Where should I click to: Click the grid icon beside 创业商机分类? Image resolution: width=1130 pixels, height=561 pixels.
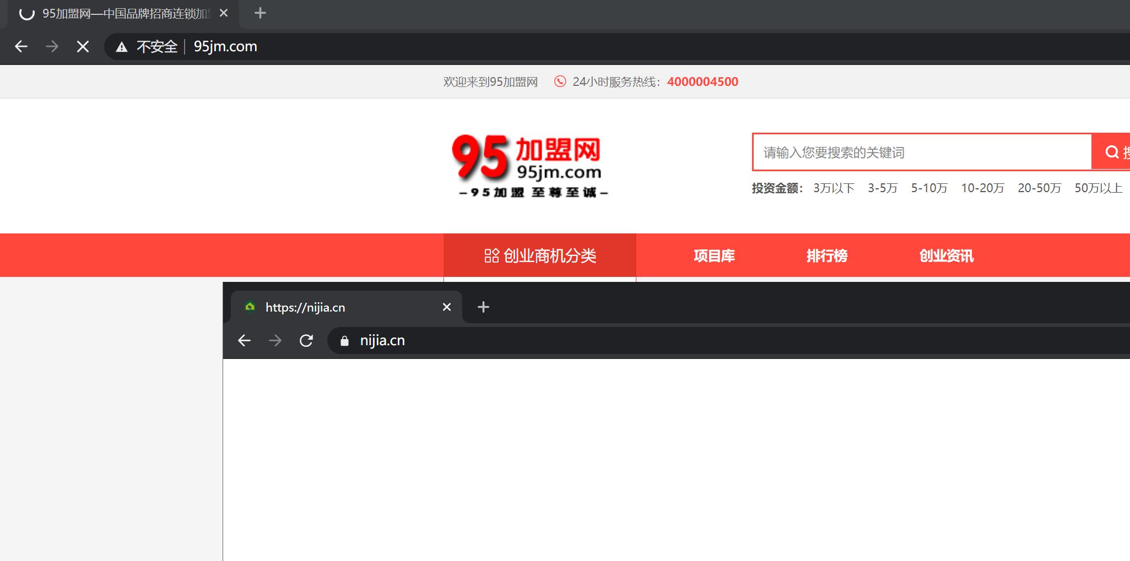coord(491,256)
